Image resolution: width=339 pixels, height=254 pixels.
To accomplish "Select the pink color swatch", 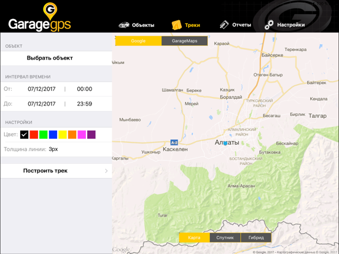I will (x=82, y=134).
